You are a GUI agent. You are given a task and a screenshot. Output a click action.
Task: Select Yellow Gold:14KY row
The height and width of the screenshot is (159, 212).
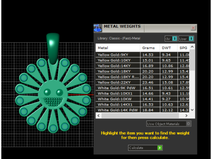click(x=142, y=66)
